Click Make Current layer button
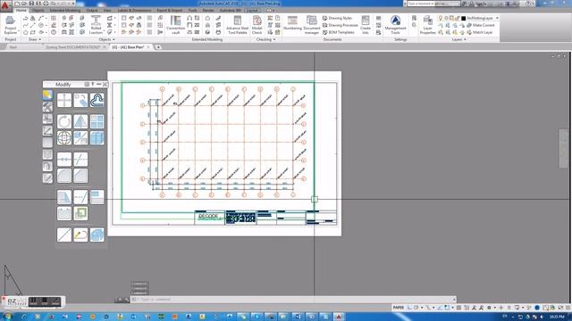The image size is (572, 321). (x=481, y=25)
